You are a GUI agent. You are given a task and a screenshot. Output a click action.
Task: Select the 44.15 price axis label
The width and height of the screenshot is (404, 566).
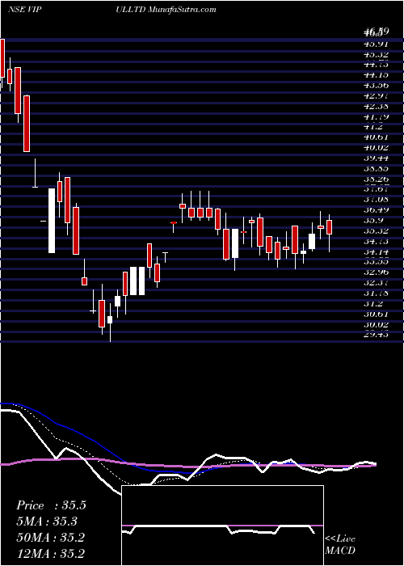coord(377,75)
